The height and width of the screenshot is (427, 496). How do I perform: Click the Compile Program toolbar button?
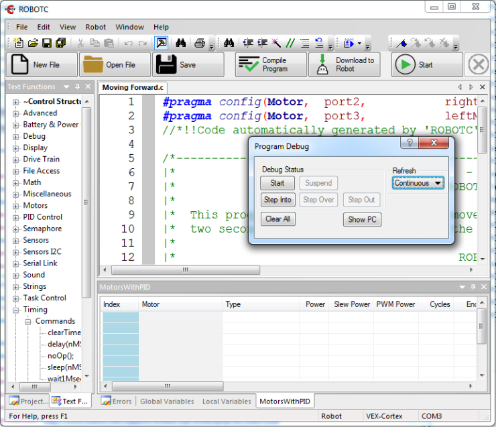[271, 65]
